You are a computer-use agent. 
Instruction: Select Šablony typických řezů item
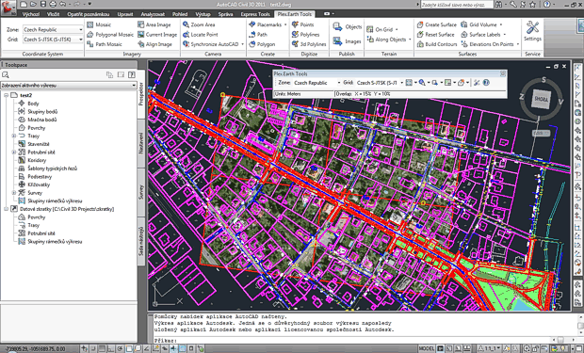[x=52, y=168]
